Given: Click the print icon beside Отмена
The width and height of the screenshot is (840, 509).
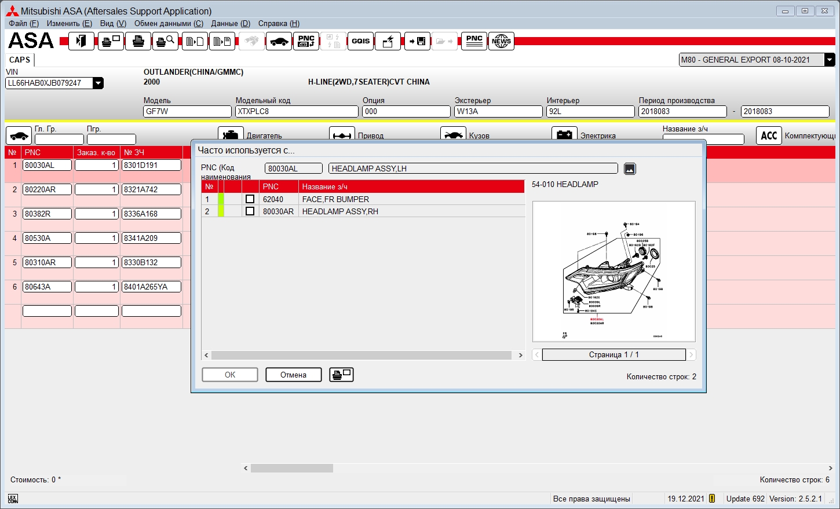Looking at the screenshot, I should (341, 375).
